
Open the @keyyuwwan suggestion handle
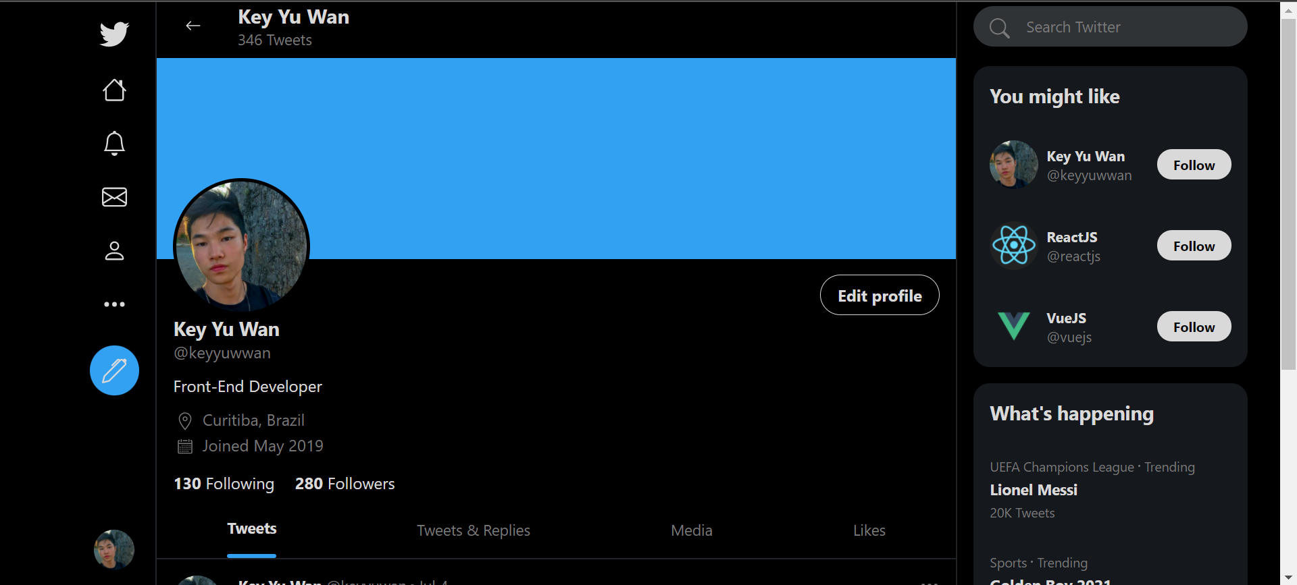(x=1089, y=175)
